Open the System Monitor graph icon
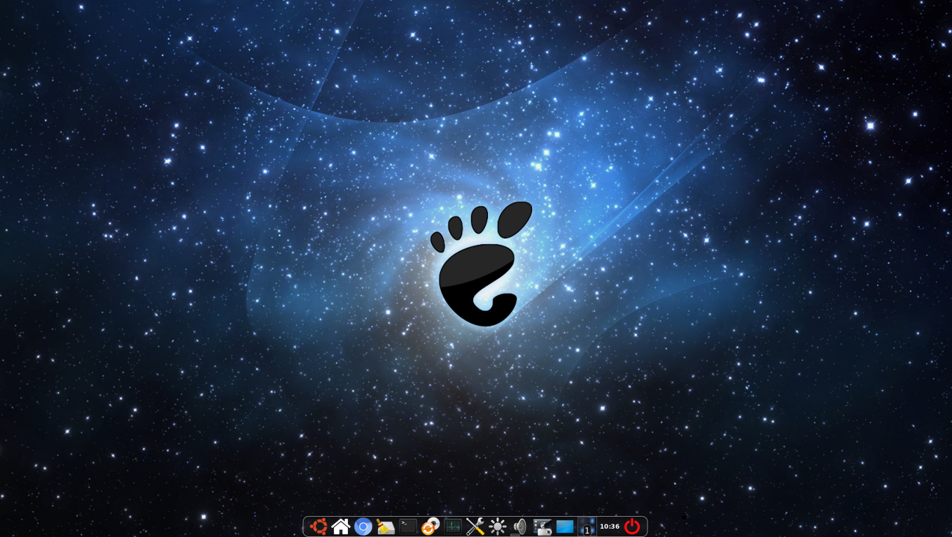This screenshot has width=952, height=537. pyautogui.click(x=453, y=527)
